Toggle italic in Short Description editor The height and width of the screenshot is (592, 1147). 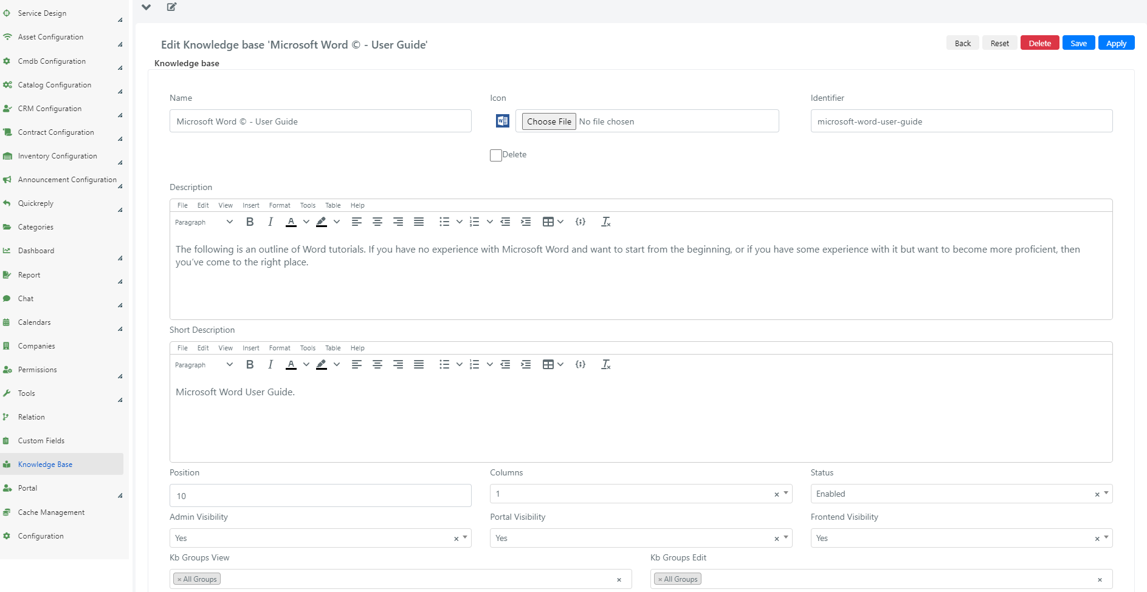[270, 365]
